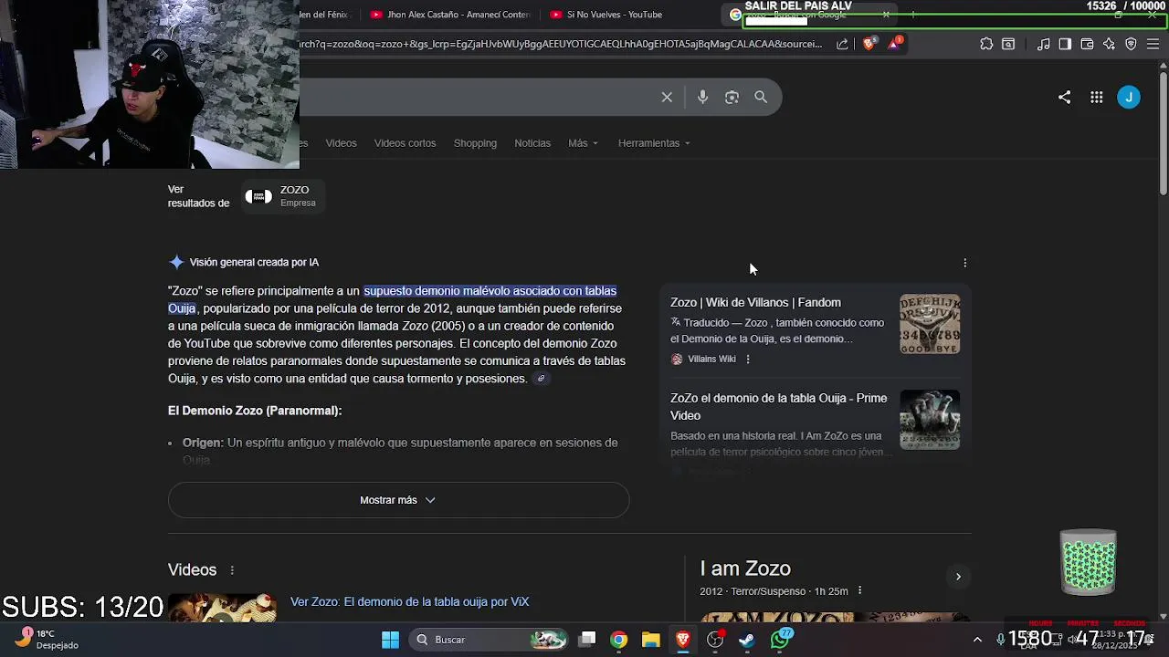Open the Herramientas tools dropdown
Viewport: 1169px width, 657px height.
point(654,143)
